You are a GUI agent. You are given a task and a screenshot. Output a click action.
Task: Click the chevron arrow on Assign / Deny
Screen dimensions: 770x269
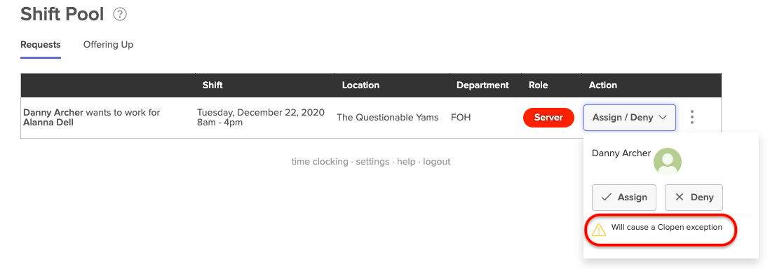pyautogui.click(x=662, y=118)
